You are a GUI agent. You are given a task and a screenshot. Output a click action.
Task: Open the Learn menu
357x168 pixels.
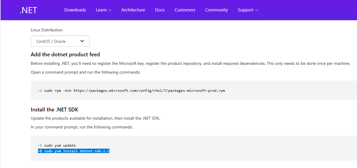pos(104,10)
